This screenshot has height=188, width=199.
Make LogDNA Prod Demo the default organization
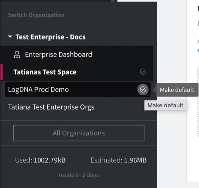143,90
